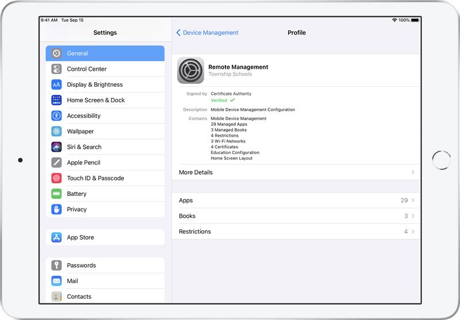460x320 pixels.
Task: Open Passwords settings
Action: coord(105,265)
